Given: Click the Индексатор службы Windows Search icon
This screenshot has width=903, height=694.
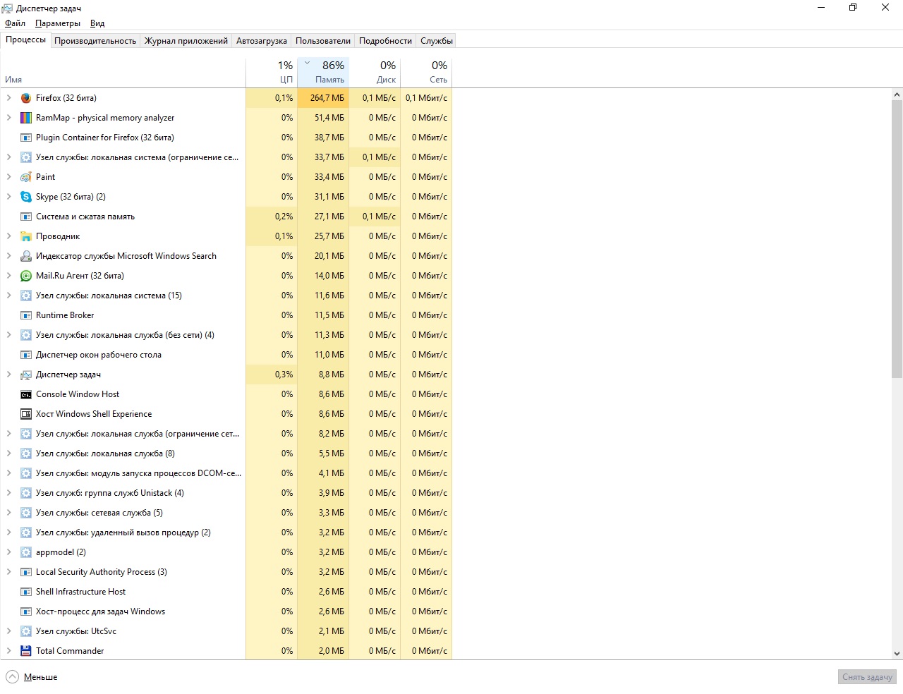Looking at the screenshot, I should pyautogui.click(x=26, y=256).
